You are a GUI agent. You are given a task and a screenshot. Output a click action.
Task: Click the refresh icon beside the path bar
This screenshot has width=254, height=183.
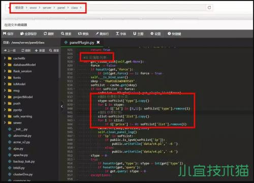click(x=209, y=8)
